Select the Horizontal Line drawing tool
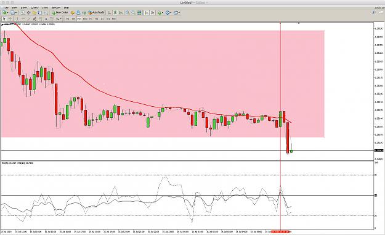This screenshot has width=385, height=235. point(23,18)
